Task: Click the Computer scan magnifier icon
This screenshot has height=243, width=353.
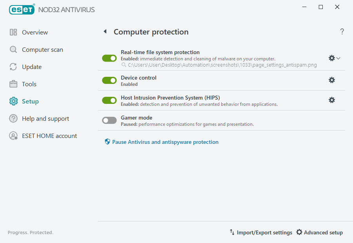Action: [x=13, y=50]
